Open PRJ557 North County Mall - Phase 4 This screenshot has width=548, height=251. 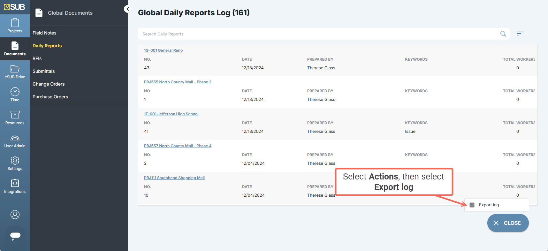click(x=178, y=146)
